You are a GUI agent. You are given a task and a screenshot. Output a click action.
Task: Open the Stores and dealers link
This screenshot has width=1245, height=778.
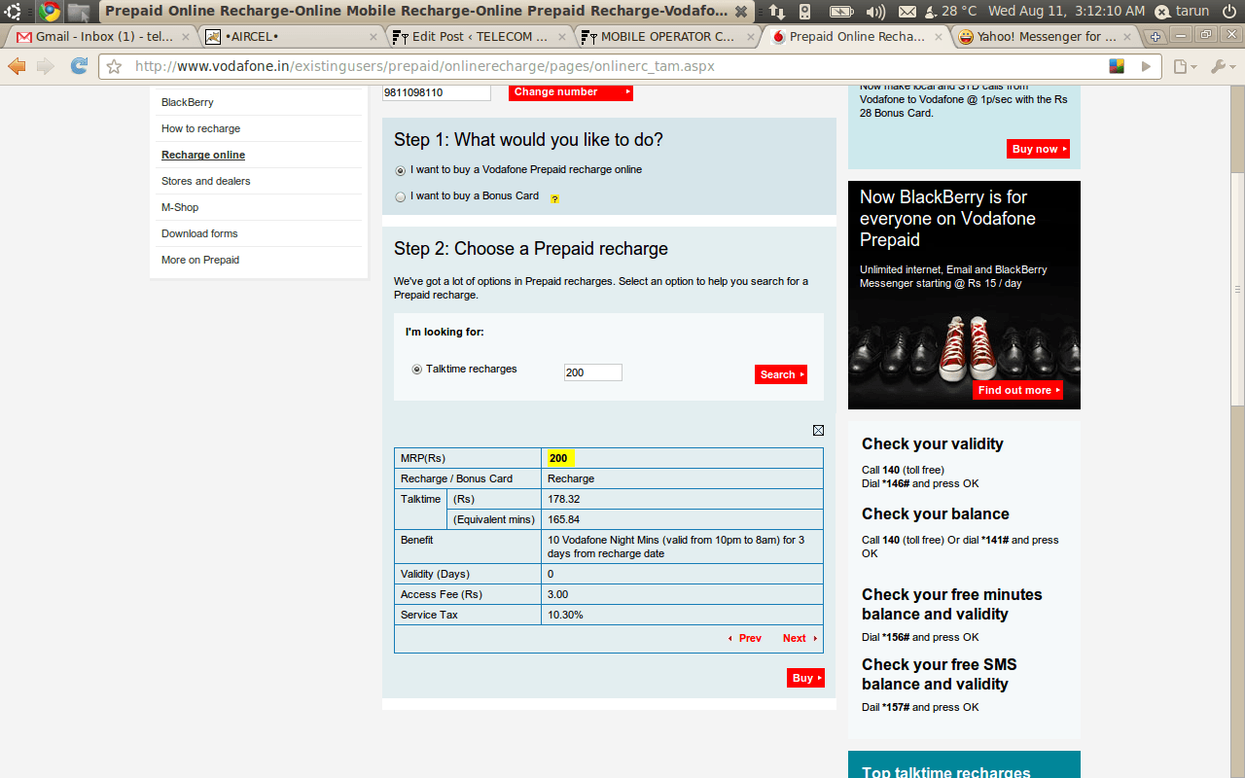pos(205,181)
